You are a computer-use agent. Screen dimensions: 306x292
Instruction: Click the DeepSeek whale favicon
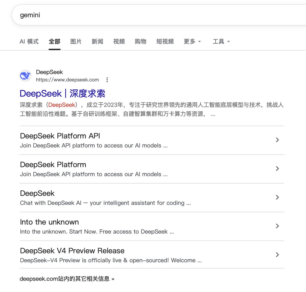coord(25,76)
